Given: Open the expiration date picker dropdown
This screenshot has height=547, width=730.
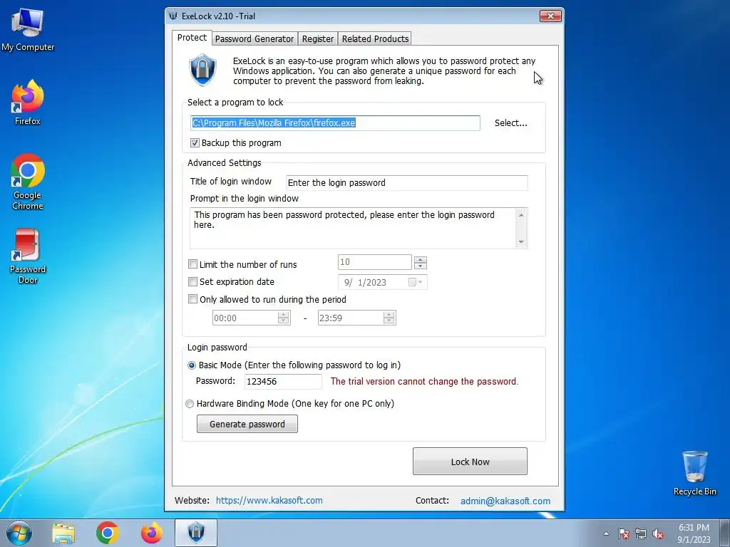Looking at the screenshot, I should pyautogui.click(x=416, y=282).
